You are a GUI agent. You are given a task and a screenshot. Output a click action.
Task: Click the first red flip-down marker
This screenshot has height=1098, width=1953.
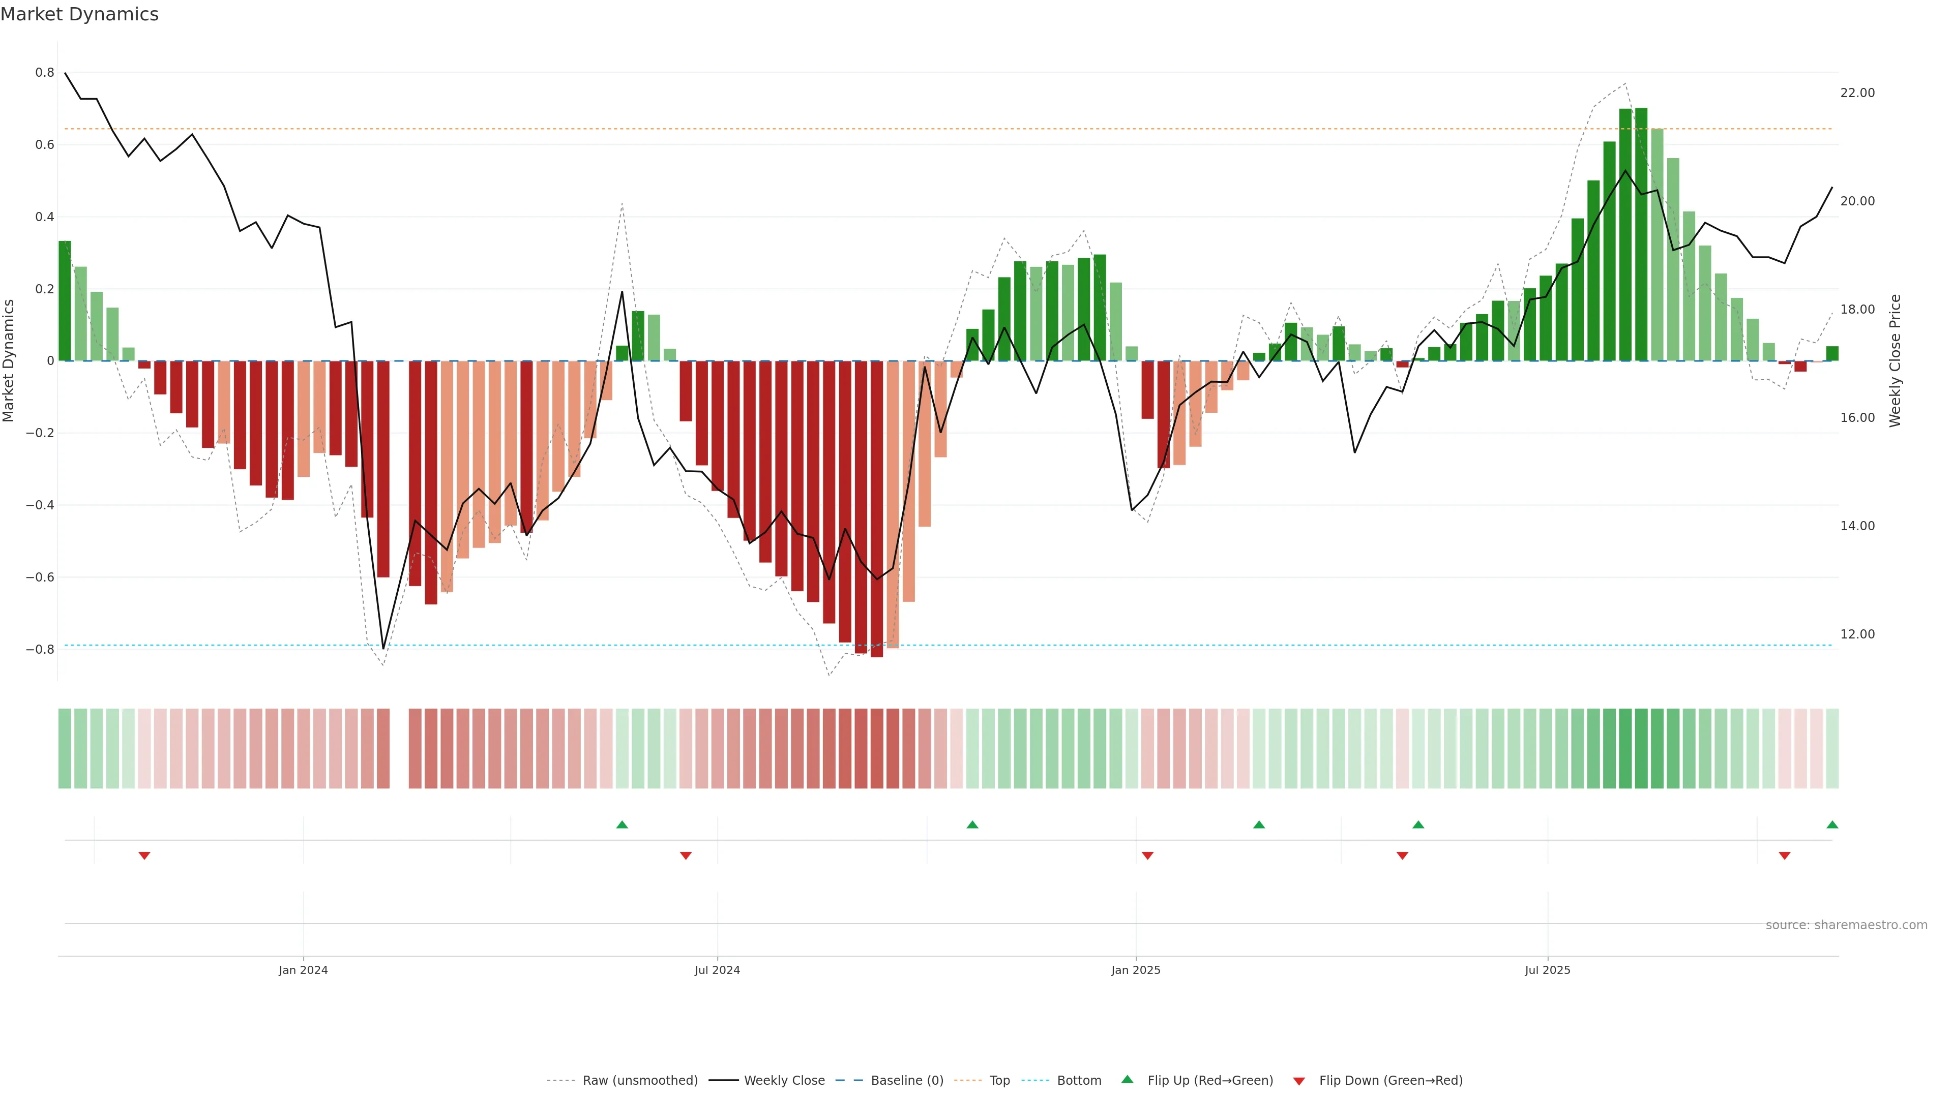[144, 856]
